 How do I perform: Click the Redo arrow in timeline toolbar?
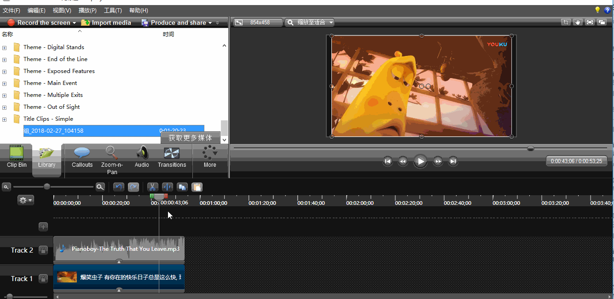[133, 187]
